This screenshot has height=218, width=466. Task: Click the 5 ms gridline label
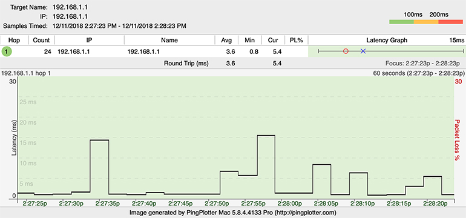[x=26, y=184]
